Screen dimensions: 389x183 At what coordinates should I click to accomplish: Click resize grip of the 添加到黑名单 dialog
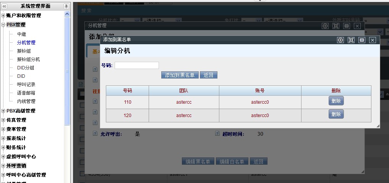pos(378,126)
